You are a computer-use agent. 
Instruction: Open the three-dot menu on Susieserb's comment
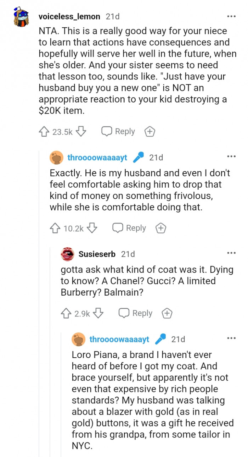231,253
